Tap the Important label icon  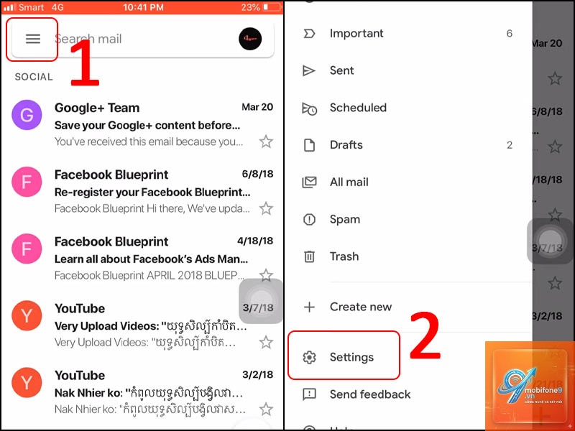(309, 34)
